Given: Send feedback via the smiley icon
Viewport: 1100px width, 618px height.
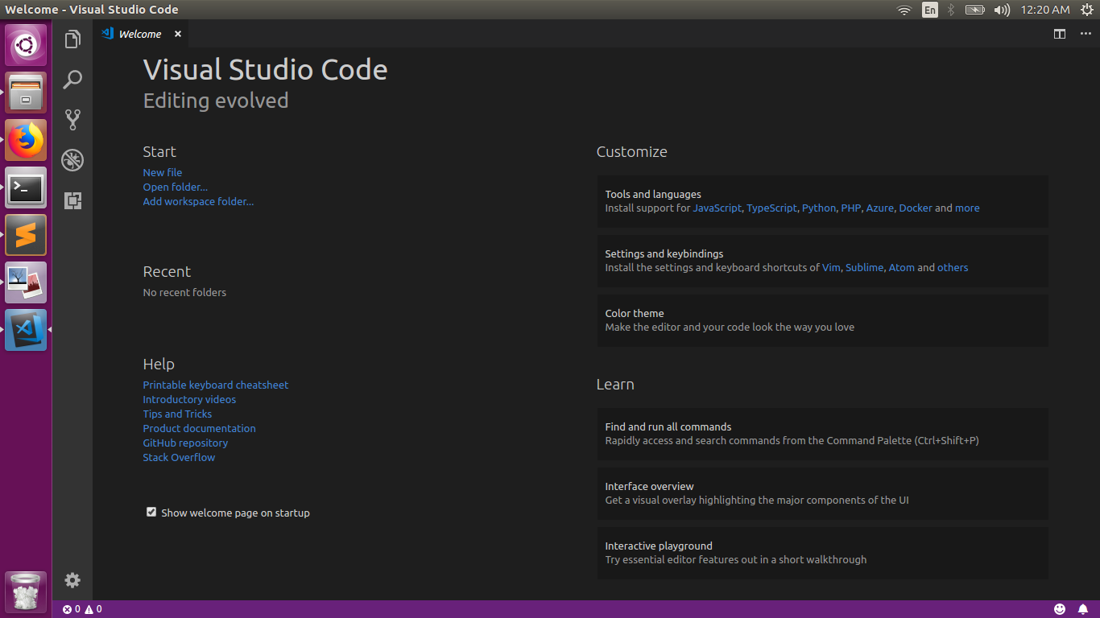Looking at the screenshot, I should (1060, 609).
